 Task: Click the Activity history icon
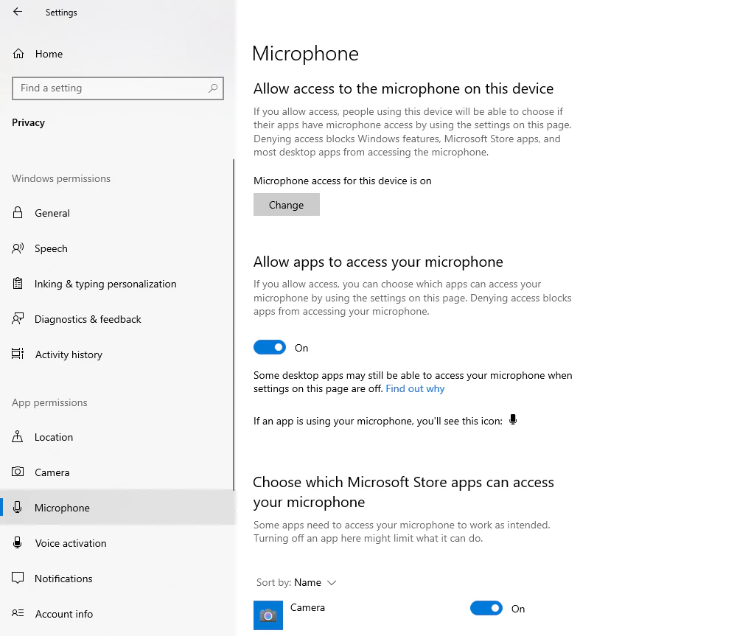tap(18, 354)
